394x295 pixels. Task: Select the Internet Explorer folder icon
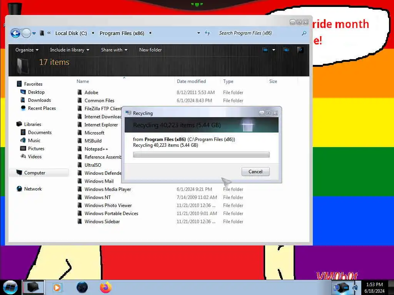[80, 124]
